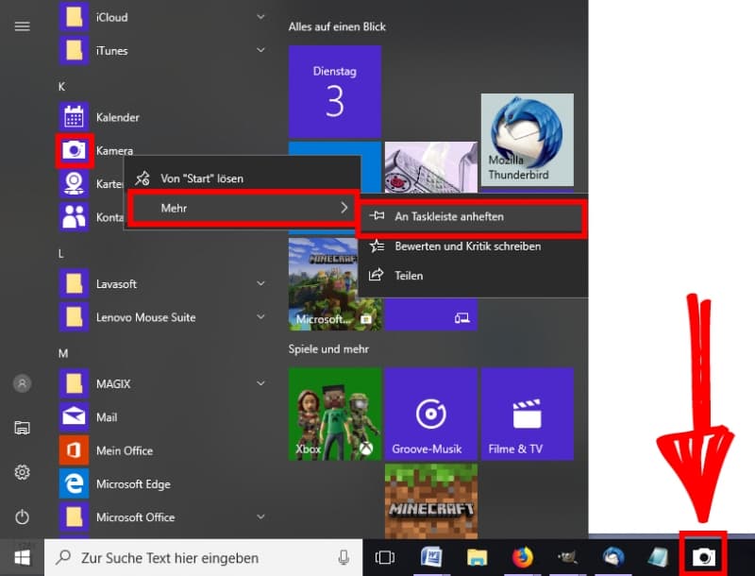Open File Explorer from the taskbar
This screenshot has width=755, height=576.
[478, 558]
